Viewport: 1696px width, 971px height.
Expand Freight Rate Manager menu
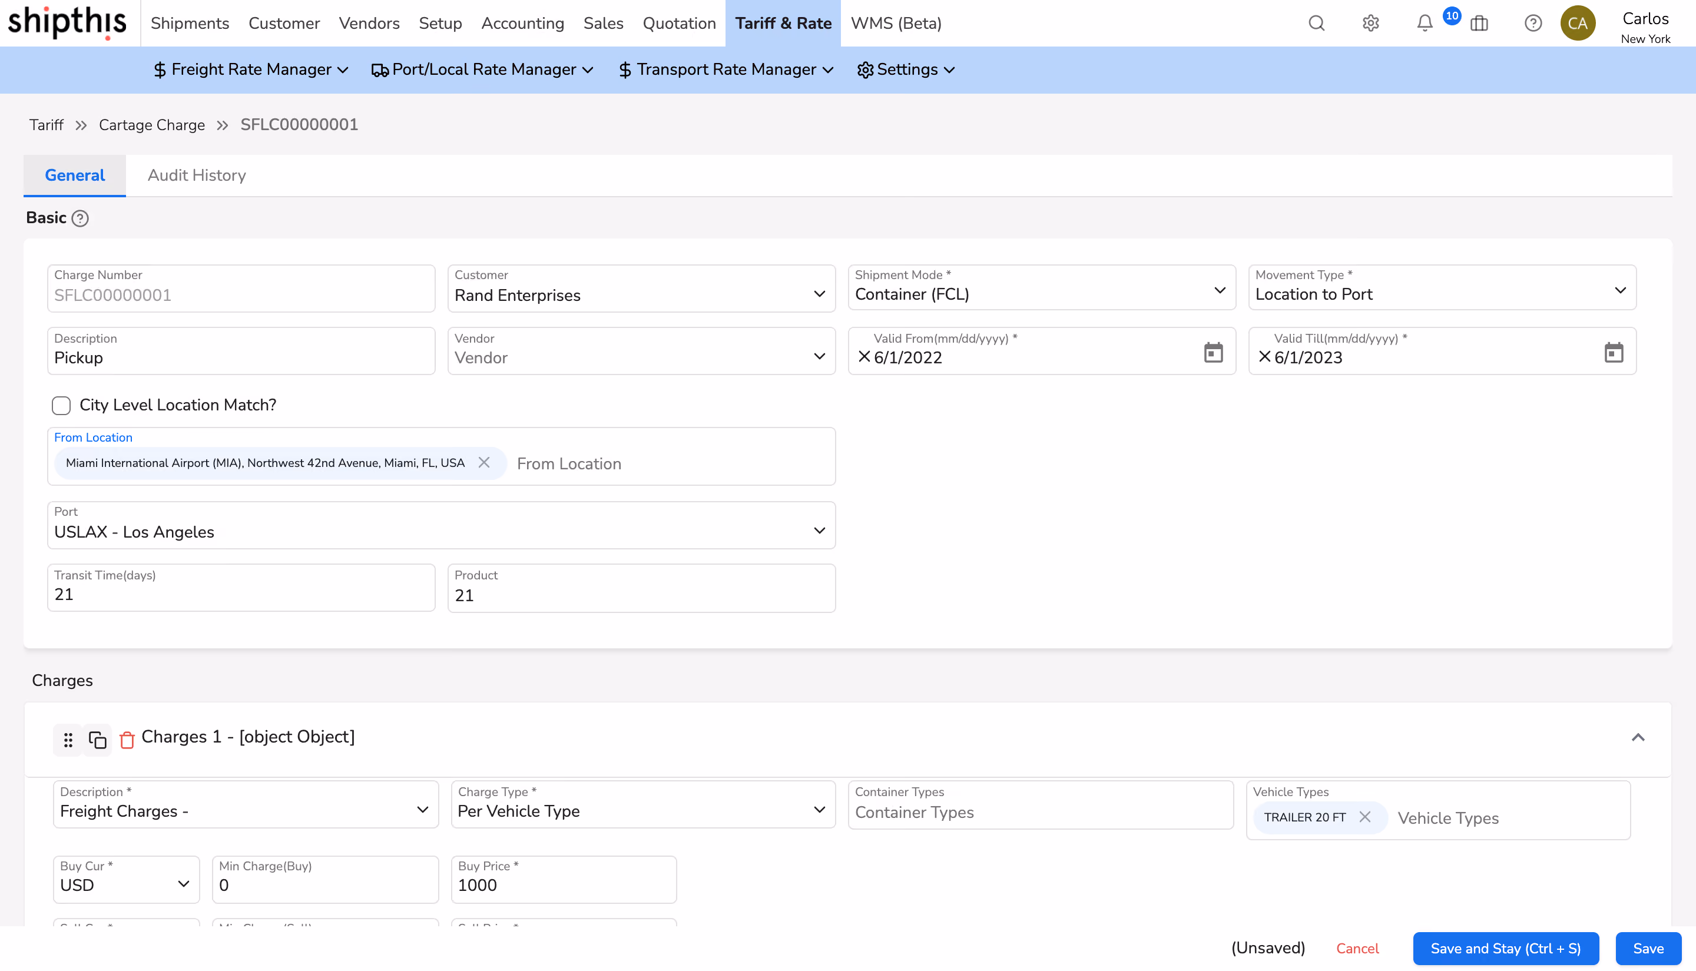click(x=251, y=69)
